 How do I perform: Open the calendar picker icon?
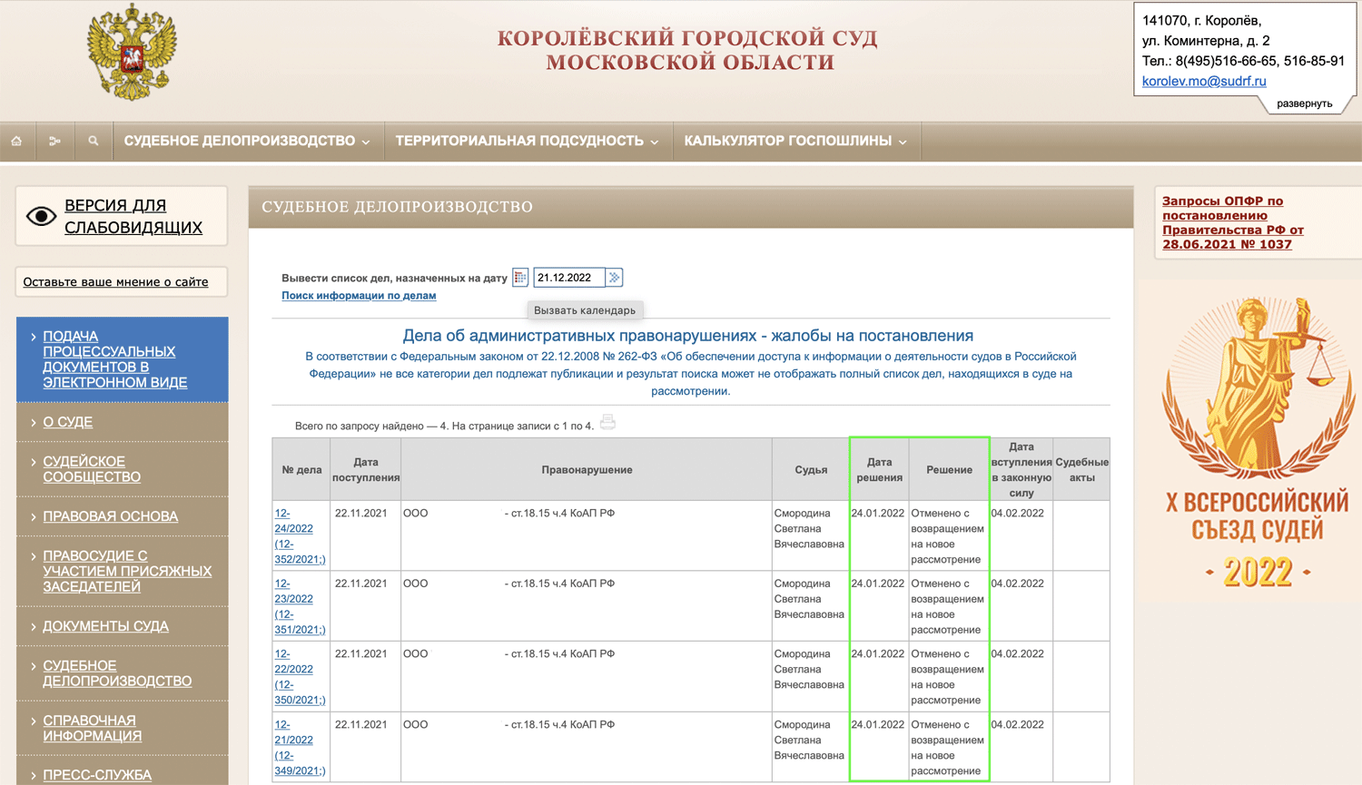point(520,278)
